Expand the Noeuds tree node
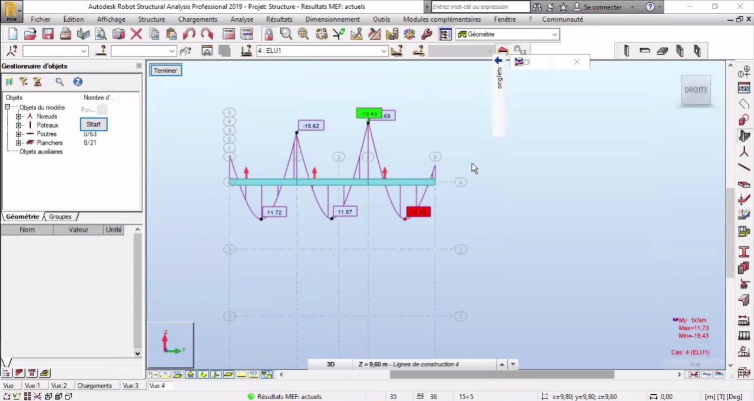This screenshot has width=754, height=401. (19, 117)
